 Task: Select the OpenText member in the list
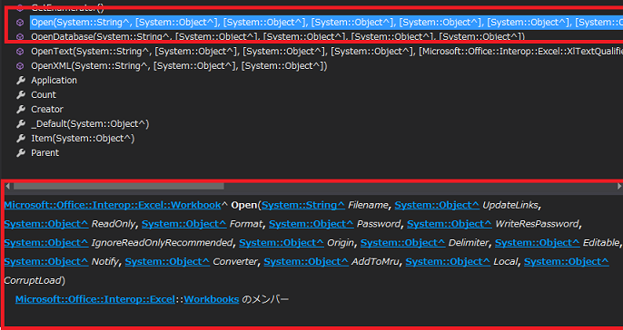click(327, 52)
